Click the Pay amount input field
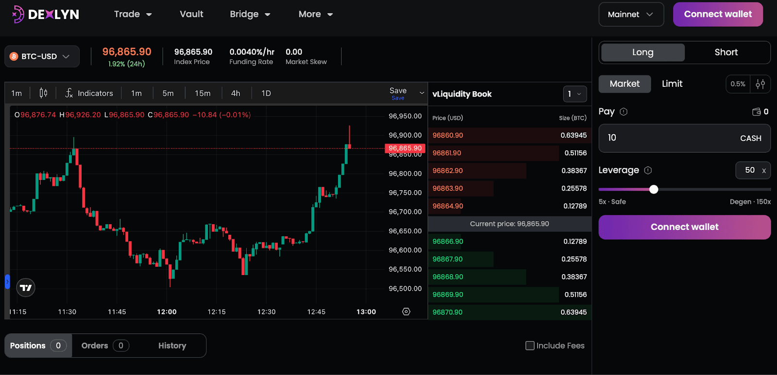Image resolution: width=777 pixels, height=375 pixels. point(670,138)
